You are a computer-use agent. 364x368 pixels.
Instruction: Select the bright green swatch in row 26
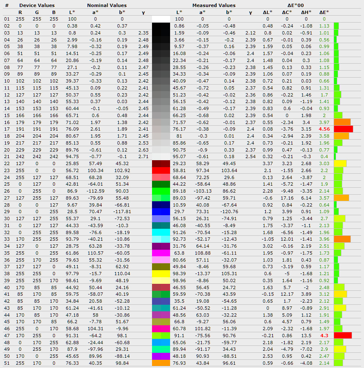coord(161,191)
